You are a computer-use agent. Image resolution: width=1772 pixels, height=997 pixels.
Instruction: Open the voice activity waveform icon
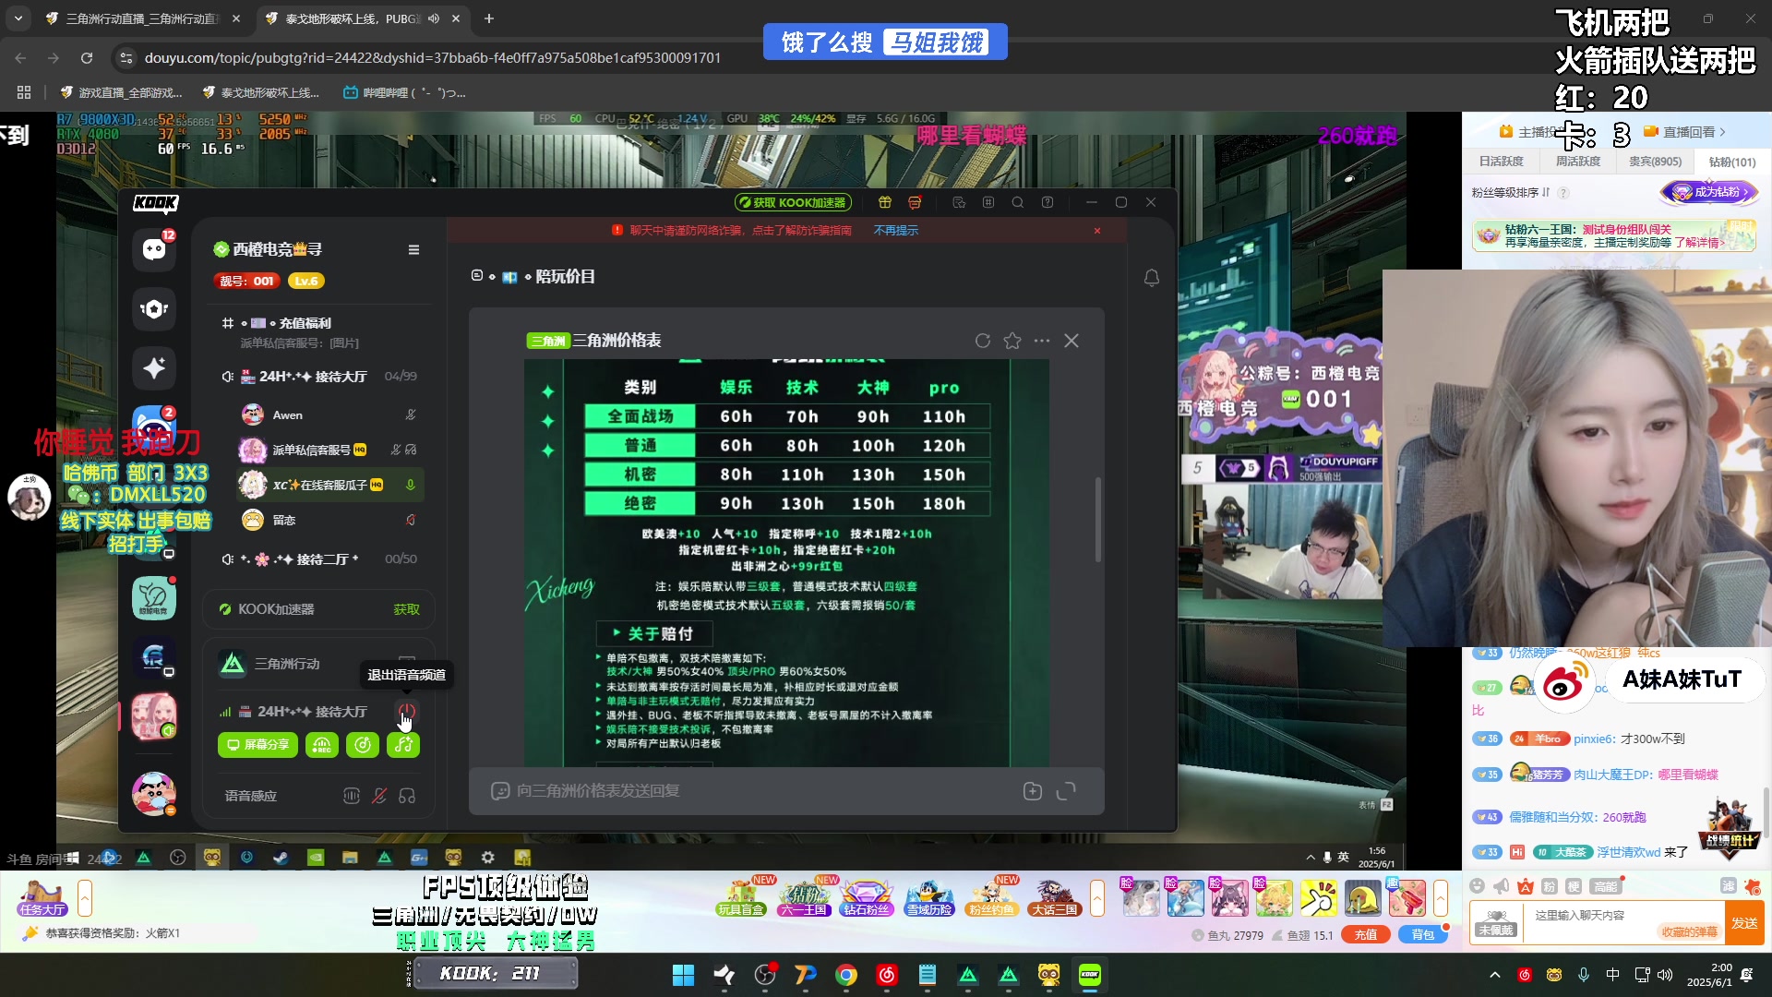pos(352,796)
